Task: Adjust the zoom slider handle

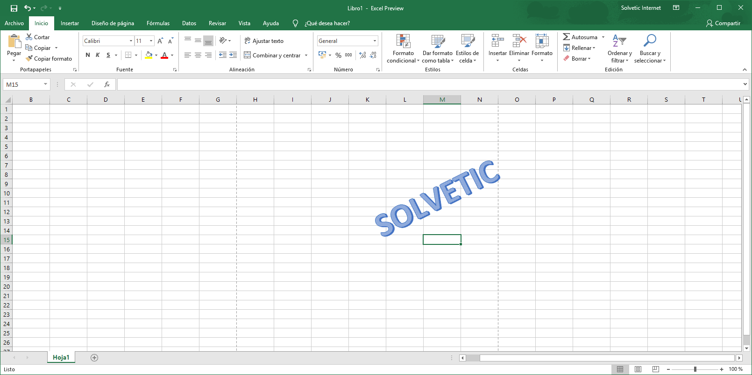Action: click(695, 369)
